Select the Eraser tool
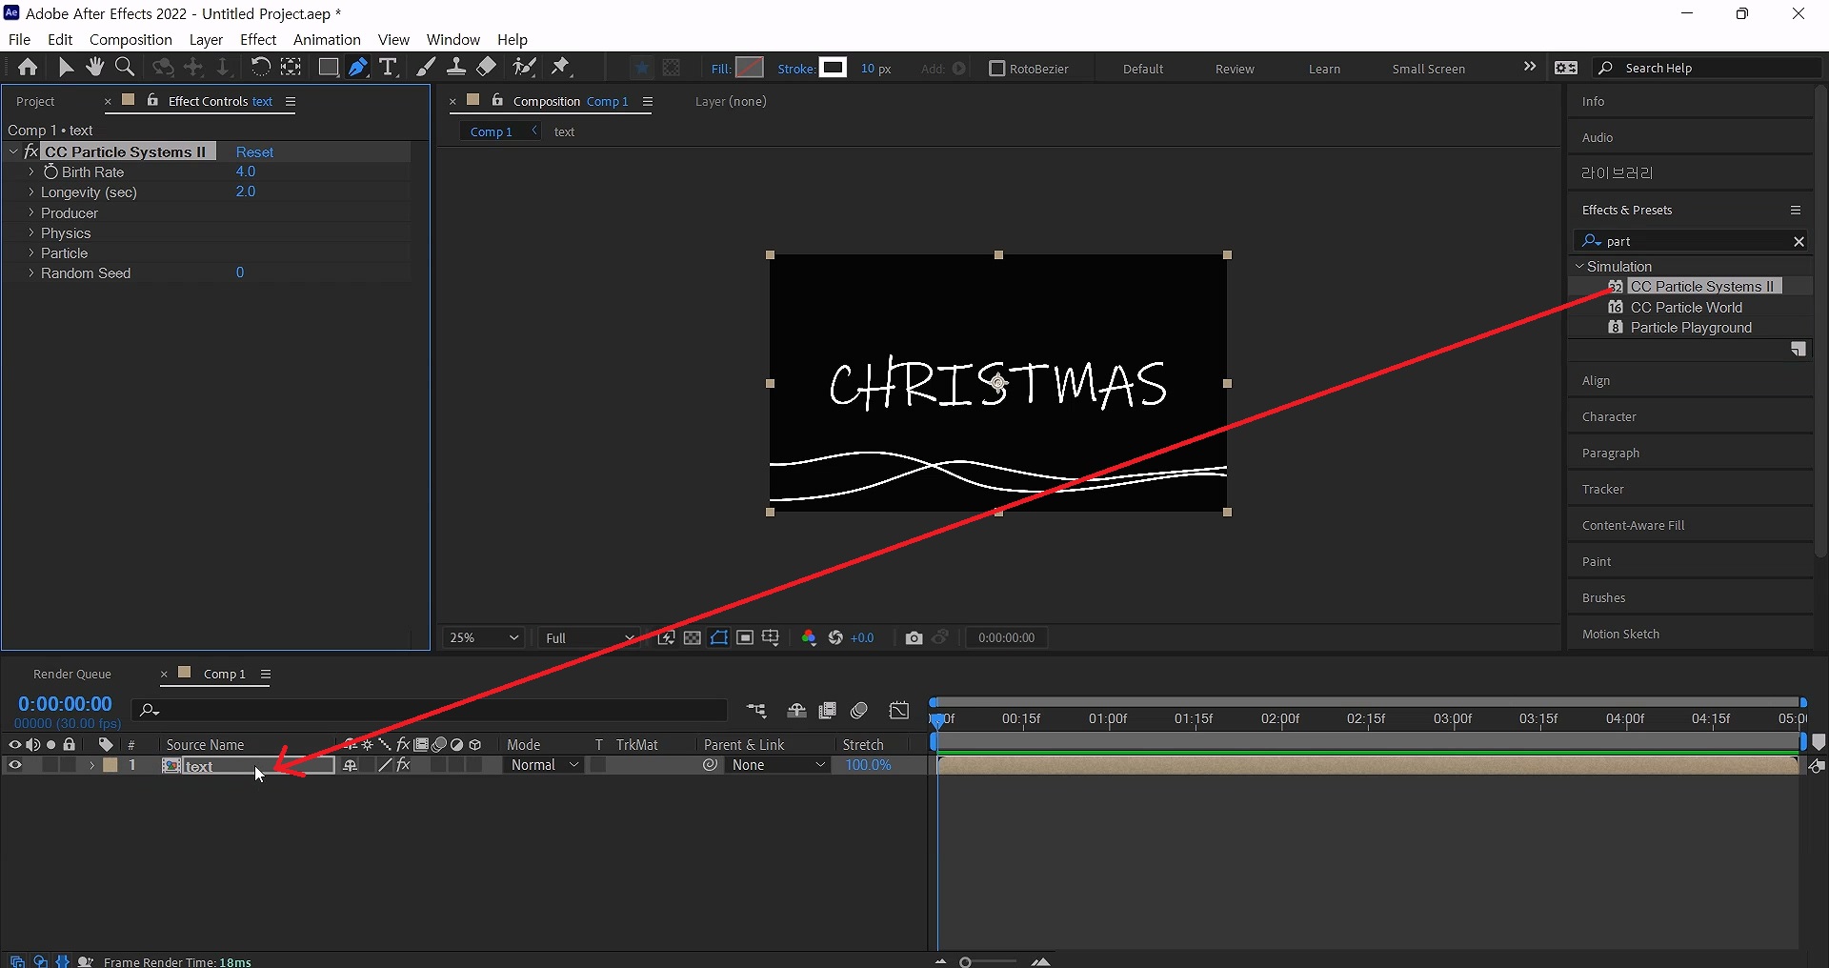Viewport: 1829px width, 968px height. point(487,67)
